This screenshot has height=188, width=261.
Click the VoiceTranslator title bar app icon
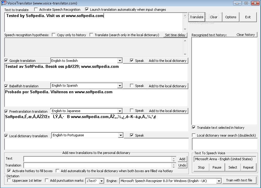[x=4, y=3]
